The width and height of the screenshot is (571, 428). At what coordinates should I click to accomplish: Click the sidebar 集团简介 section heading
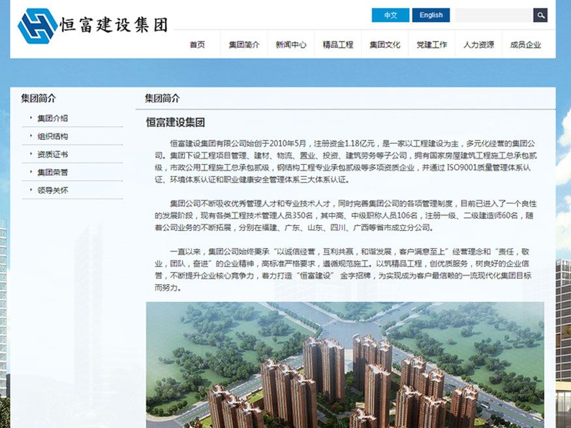(39, 98)
